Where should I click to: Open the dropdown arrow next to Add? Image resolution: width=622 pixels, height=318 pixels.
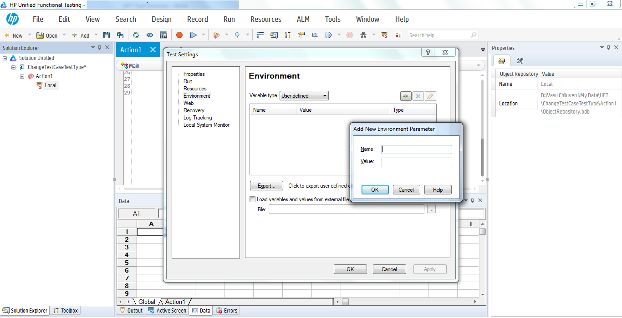[x=96, y=35]
